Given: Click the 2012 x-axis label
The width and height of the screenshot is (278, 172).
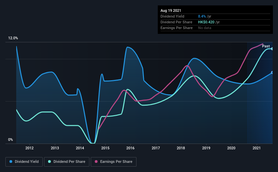Looking at the screenshot, I should pyautogui.click(x=29, y=148).
